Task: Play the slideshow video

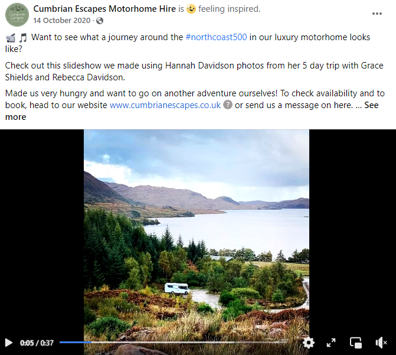Action: pos(9,343)
